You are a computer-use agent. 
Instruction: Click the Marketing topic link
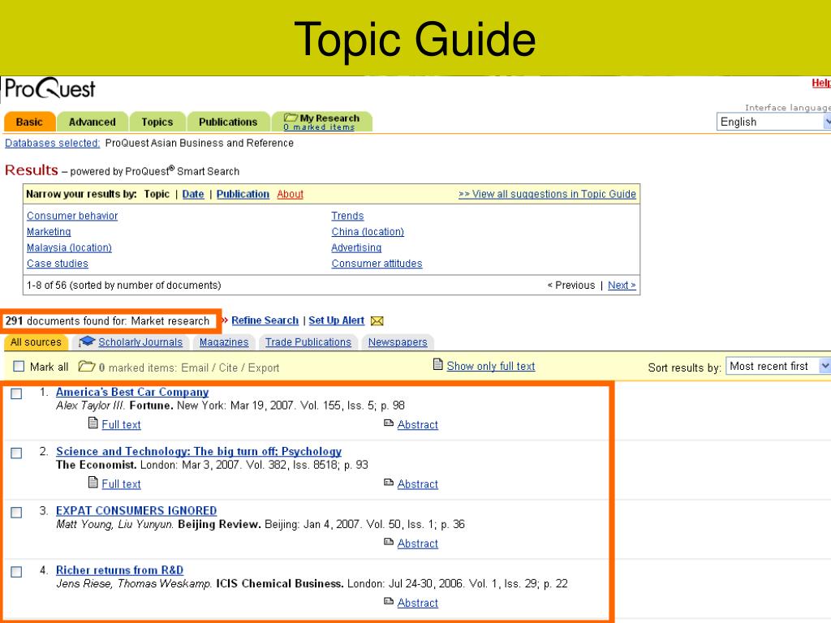[49, 231]
